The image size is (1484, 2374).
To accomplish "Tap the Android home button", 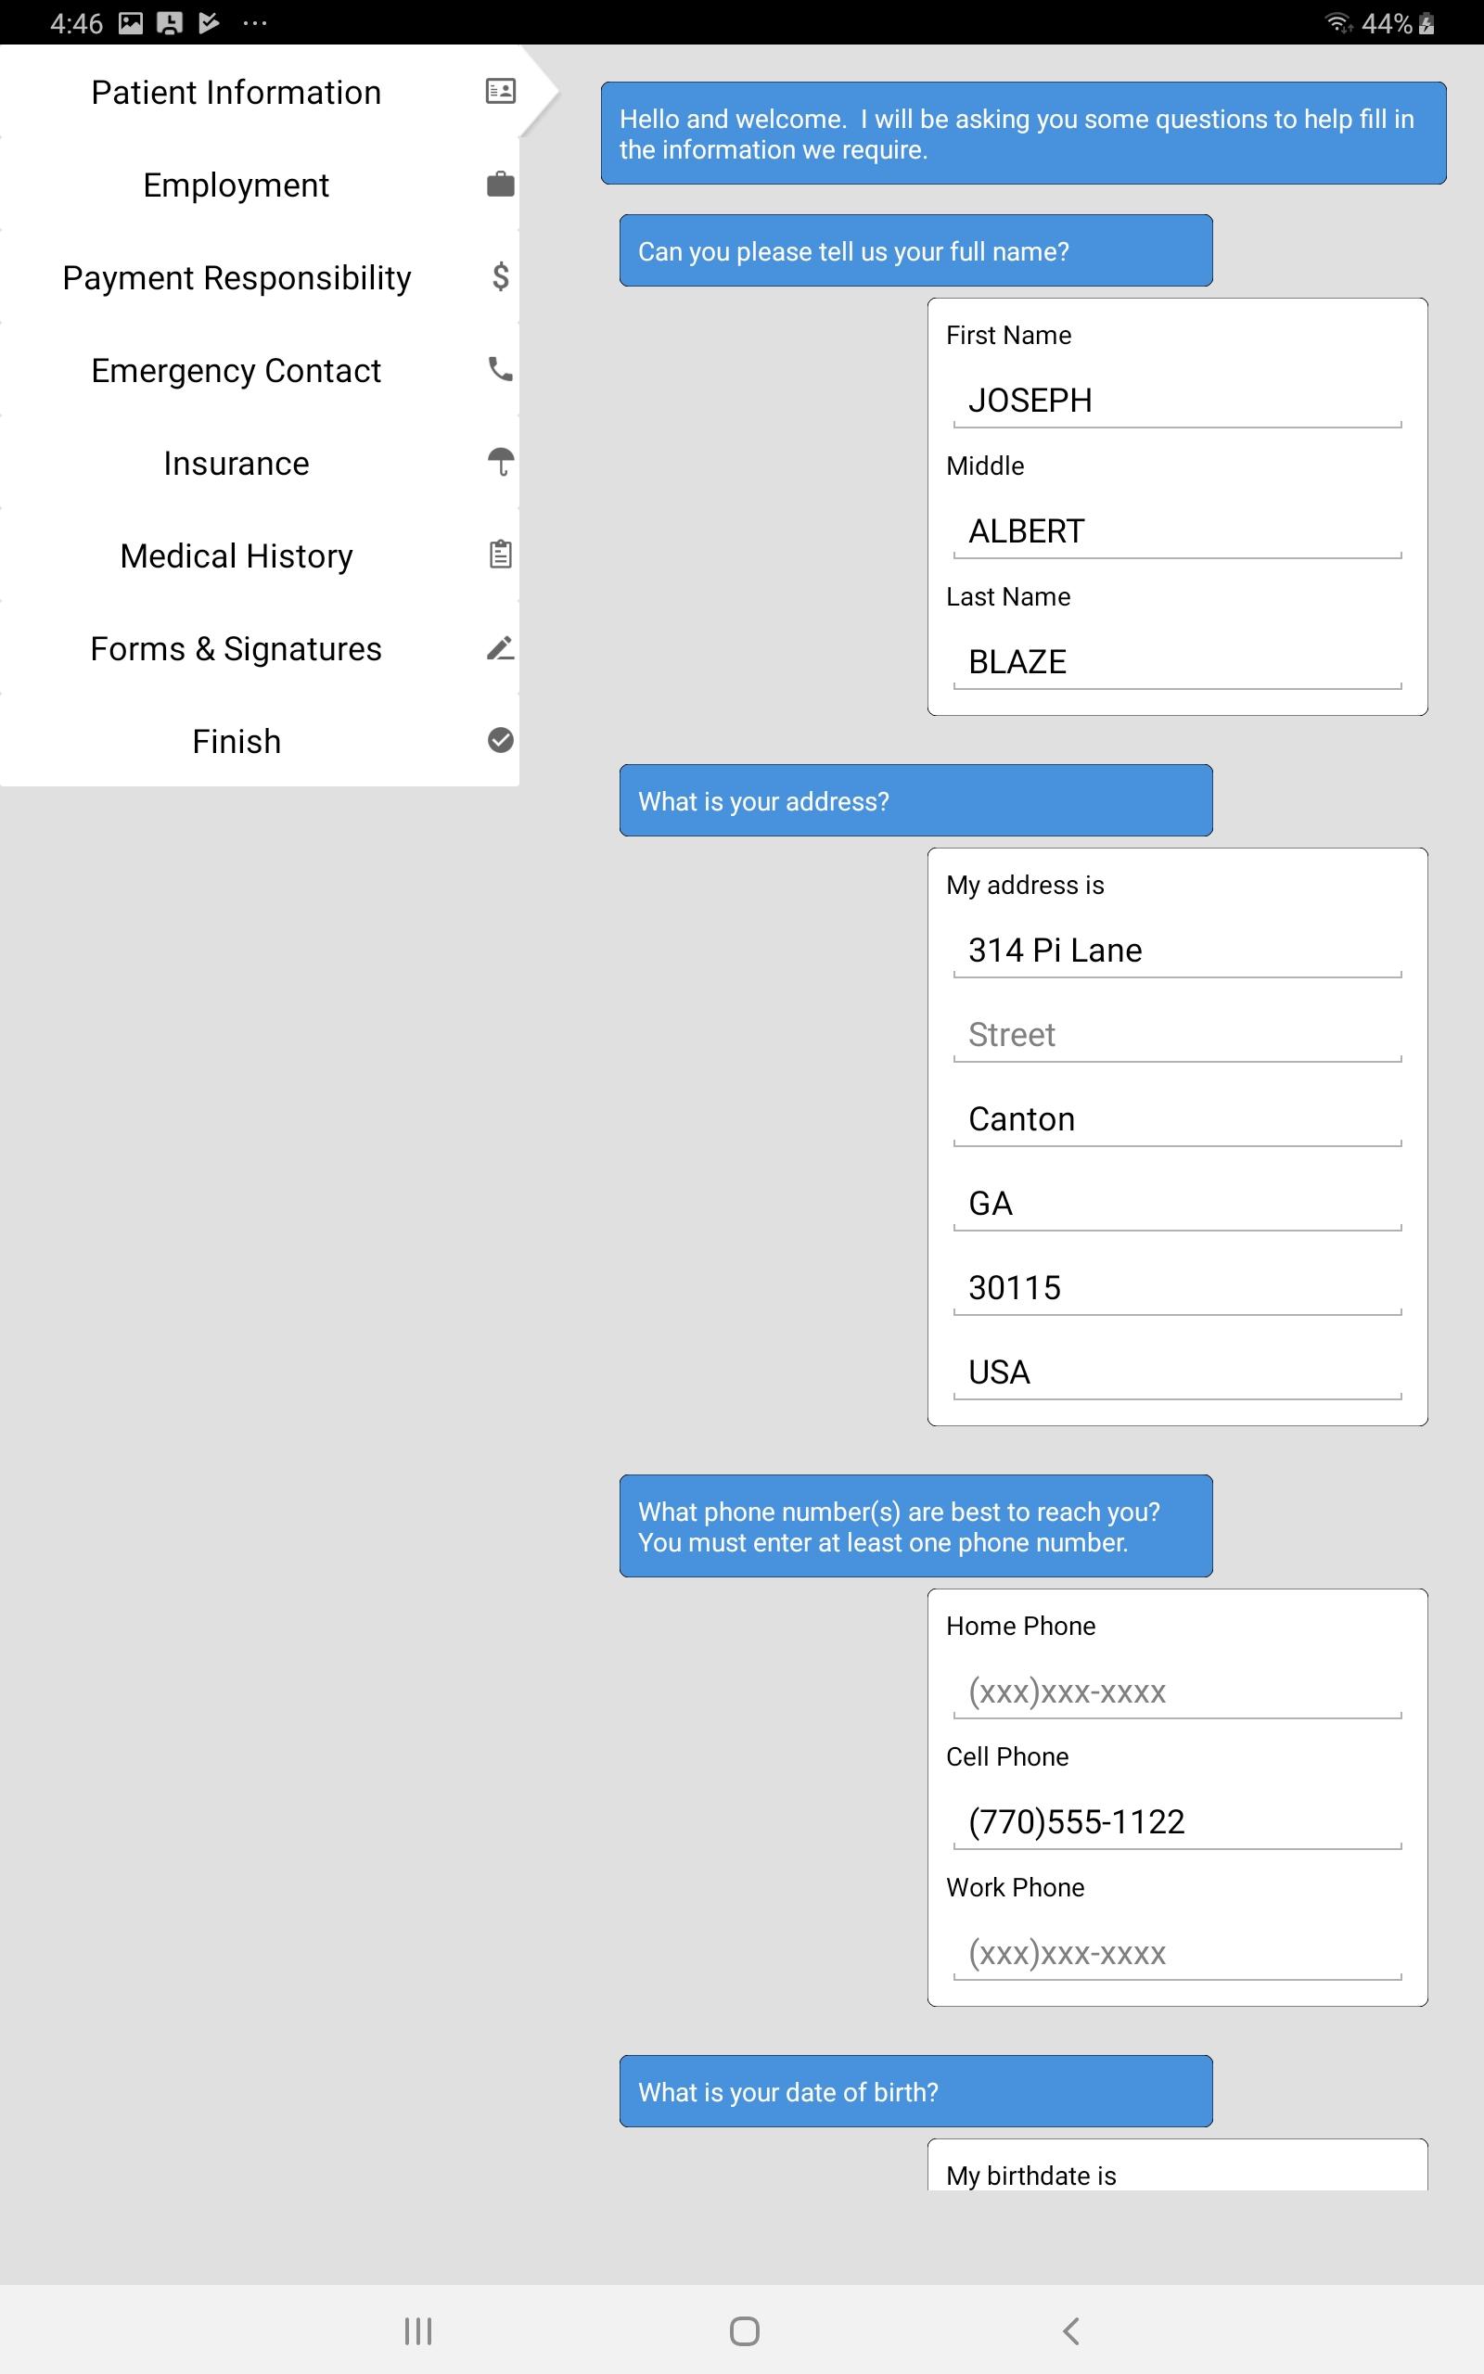I will tap(744, 2330).
